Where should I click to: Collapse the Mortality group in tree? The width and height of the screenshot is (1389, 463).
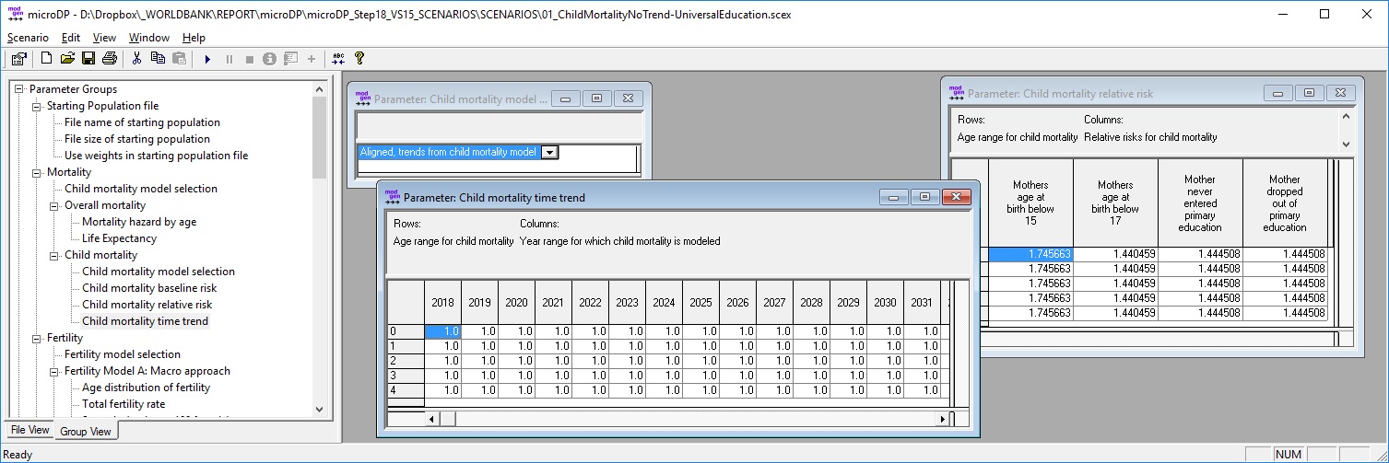tap(37, 172)
